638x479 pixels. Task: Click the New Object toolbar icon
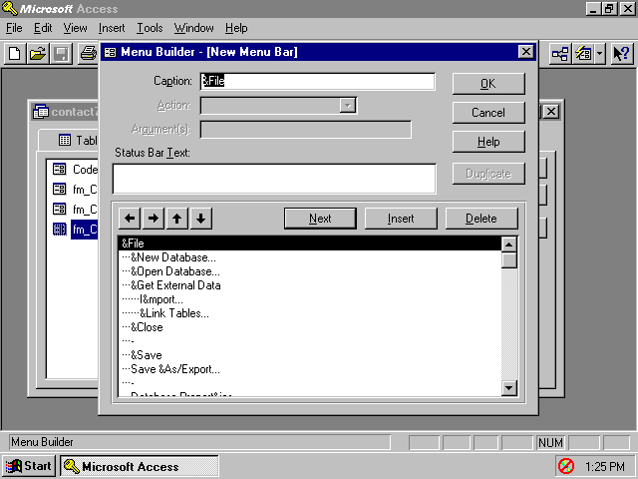tap(583, 54)
